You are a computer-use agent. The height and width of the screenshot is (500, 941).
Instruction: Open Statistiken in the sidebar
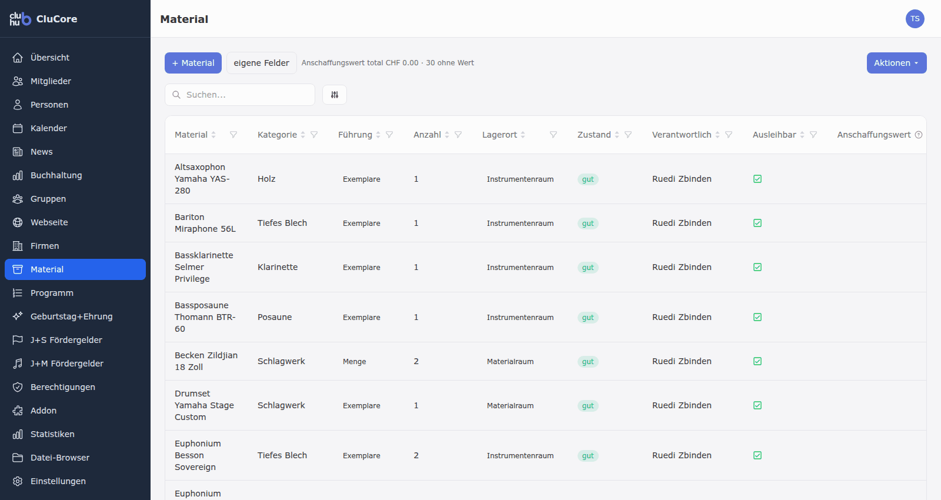pyautogui.click(x=75, y=434)
